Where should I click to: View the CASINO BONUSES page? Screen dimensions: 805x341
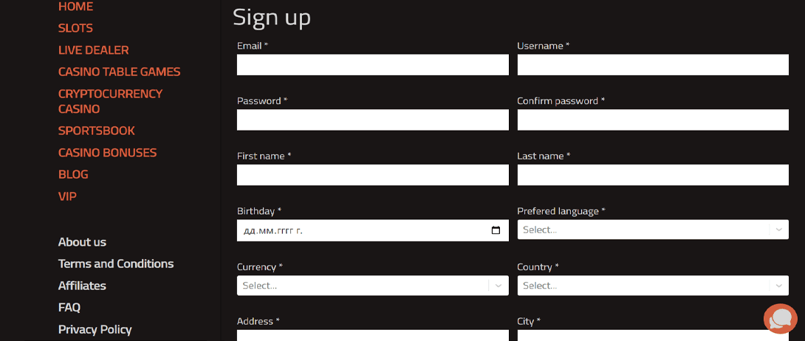click(x=107, y=153)
